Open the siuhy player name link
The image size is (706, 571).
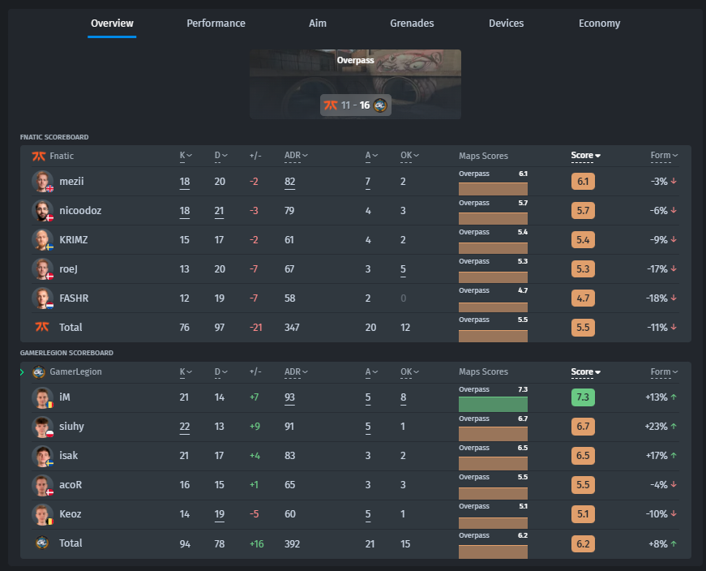pos(71,427)
